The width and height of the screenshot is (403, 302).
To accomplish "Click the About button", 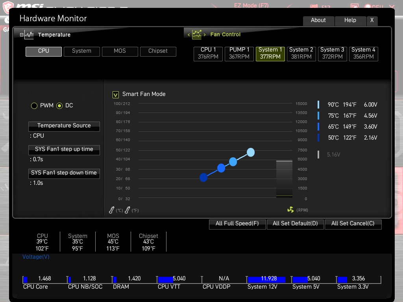I will tap(318, 20).
